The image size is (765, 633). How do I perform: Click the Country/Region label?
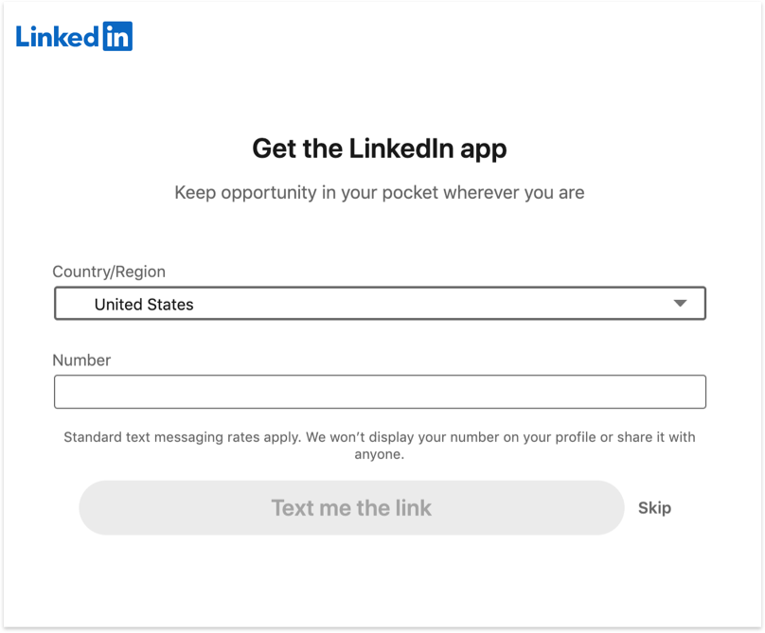[x=110, y=272]
